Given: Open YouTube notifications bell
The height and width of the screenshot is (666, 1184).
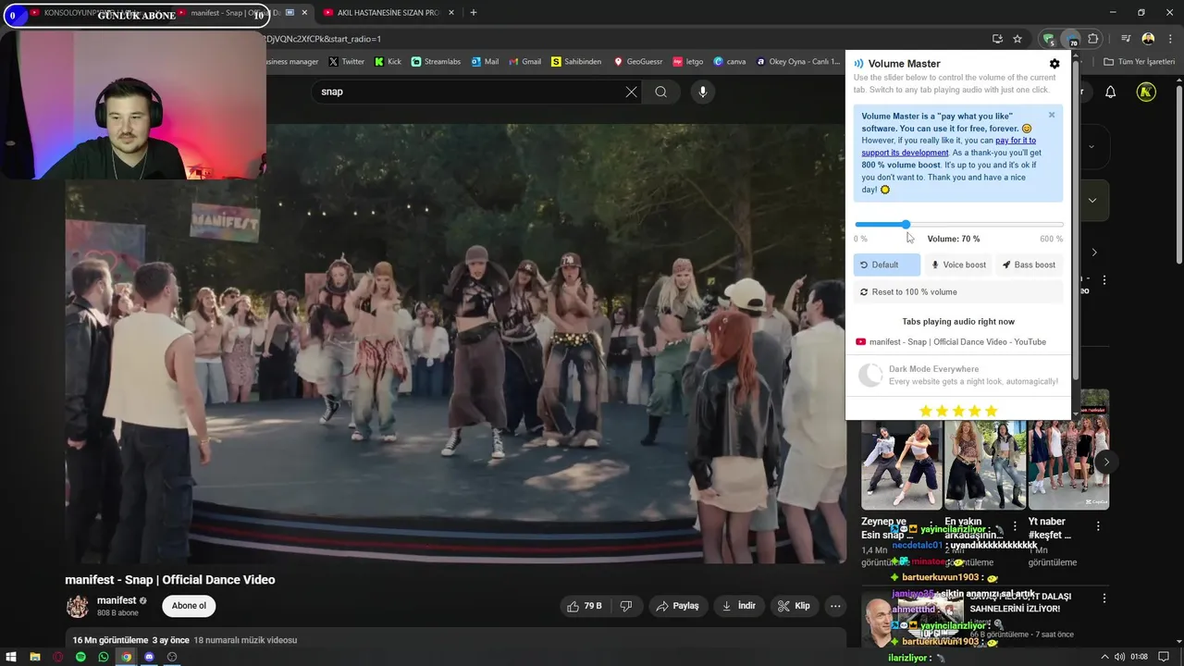Looking at the screenshot, I should tap(1111, 92).
